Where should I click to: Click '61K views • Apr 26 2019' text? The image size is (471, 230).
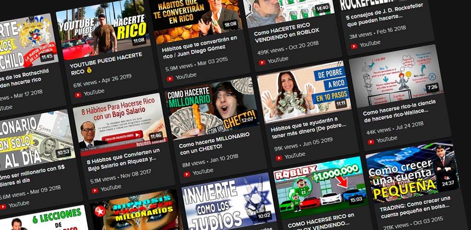click(x=103, y=80)
